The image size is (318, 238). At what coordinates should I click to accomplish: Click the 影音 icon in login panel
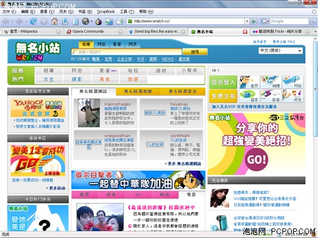270,96
